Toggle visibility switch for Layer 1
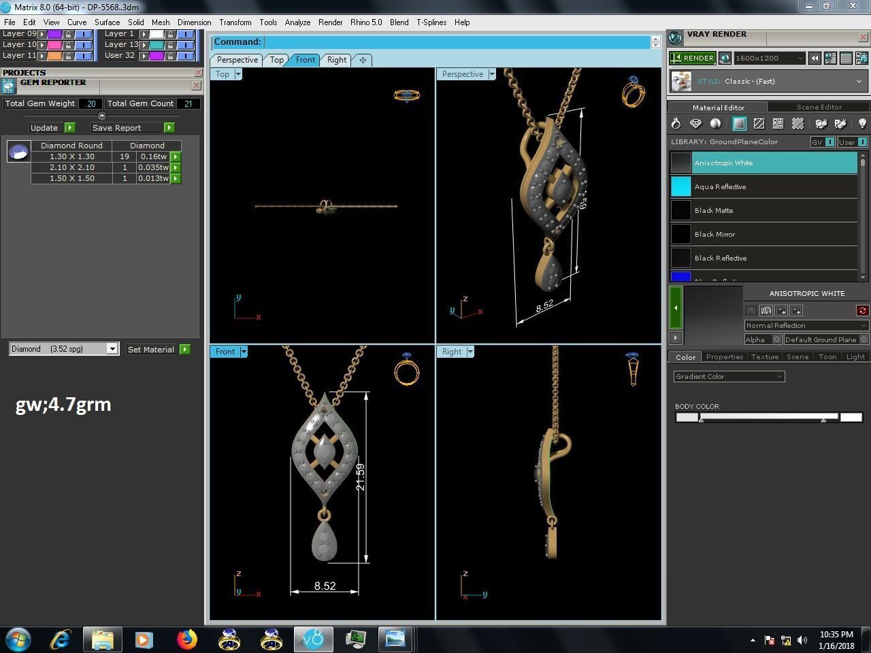The image size is (871, 653). pyautogui.click(x=185, y=34)
